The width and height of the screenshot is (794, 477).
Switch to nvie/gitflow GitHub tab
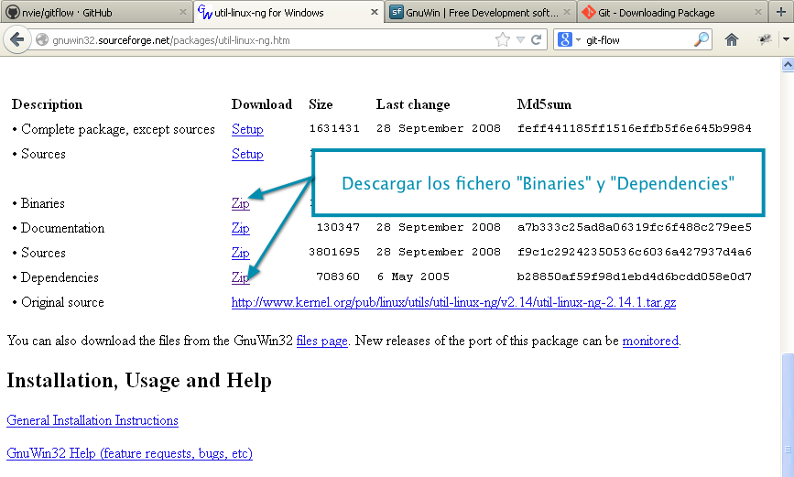point(96,12)
